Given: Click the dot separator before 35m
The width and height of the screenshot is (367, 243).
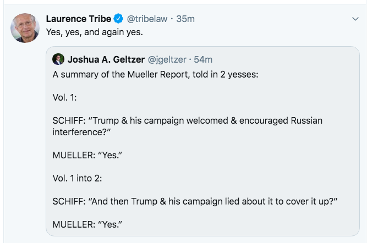Looking at the screenshot, I should [x=172, y=19].
